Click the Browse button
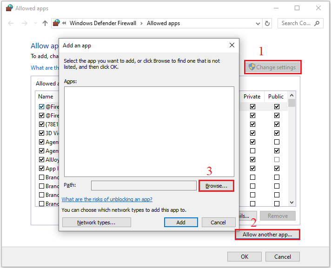This screenshot has width=331, height=268. click(x=216, y=186)
